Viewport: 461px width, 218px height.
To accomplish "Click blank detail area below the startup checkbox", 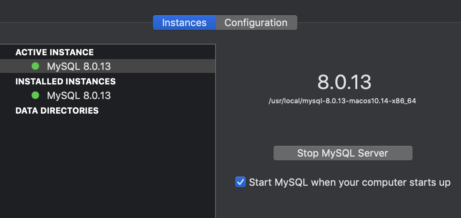I will point(338,203).
